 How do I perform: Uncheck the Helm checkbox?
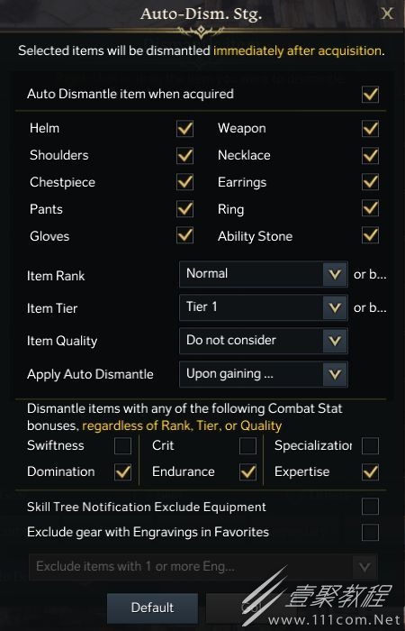click(184, 129)
